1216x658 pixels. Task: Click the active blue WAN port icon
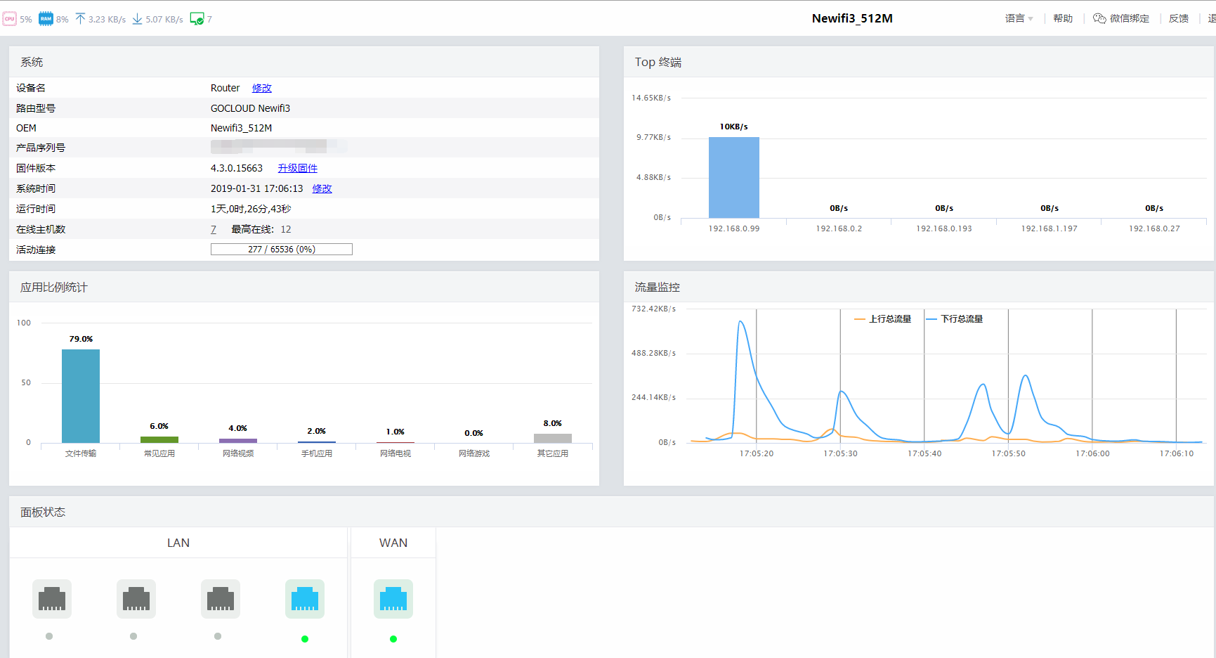(393, 599)
